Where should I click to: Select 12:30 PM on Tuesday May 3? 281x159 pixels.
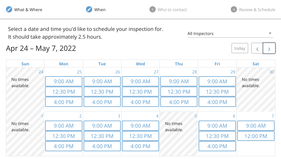coord(102,136)
